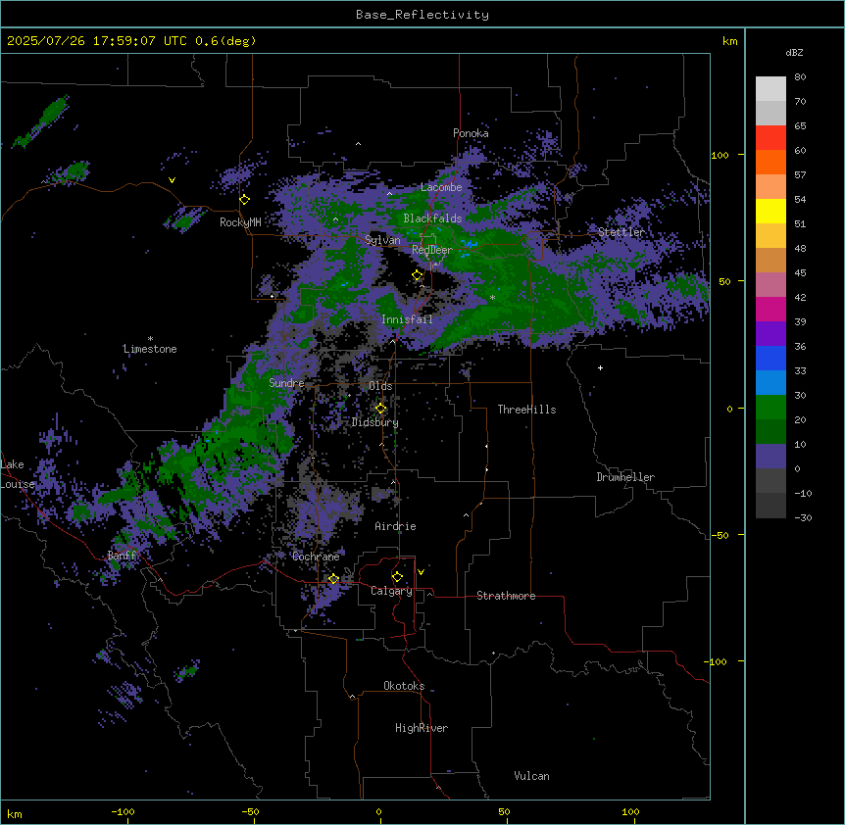Click the RedDeer city label
845x825 pixels.
[x=432, y=250]
